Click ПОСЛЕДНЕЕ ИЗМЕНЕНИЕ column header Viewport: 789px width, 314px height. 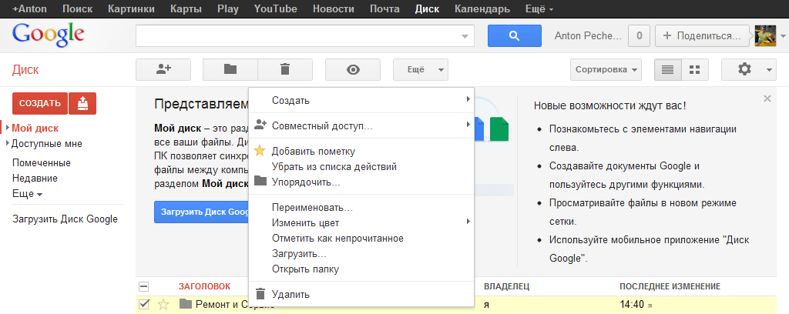point(670,286)
